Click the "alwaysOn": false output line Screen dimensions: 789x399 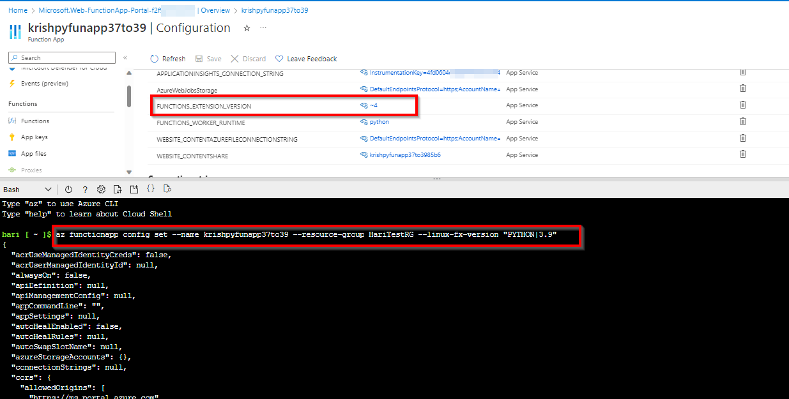click(x=50, y=275)
